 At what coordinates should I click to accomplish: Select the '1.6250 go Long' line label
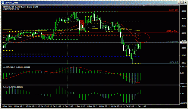click(x=172, y=42)
